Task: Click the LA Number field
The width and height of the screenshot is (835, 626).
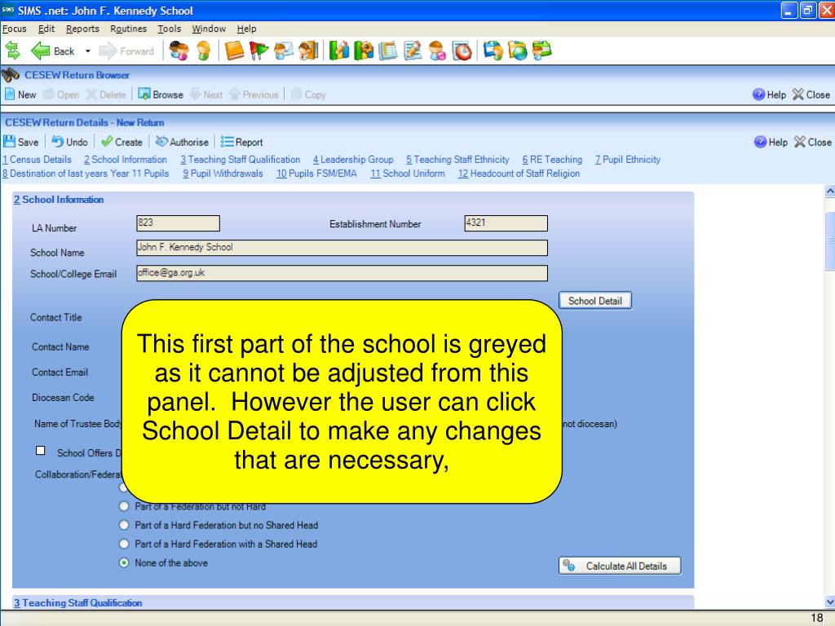Action: point(178,223)
